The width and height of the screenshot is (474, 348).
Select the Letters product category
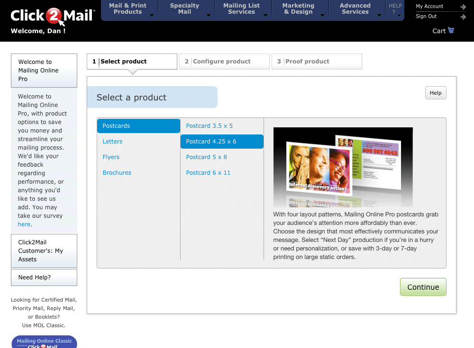point(112,141)
